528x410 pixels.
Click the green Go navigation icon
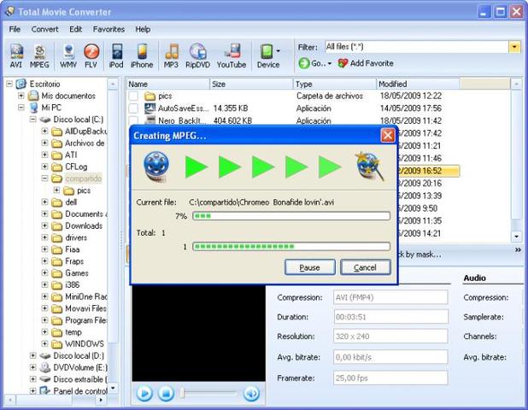click(304, 63)
